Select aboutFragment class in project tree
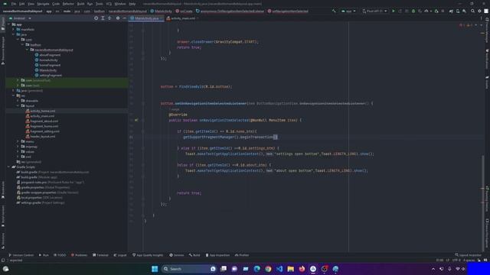490x275 pixels. tap(50, 55)
